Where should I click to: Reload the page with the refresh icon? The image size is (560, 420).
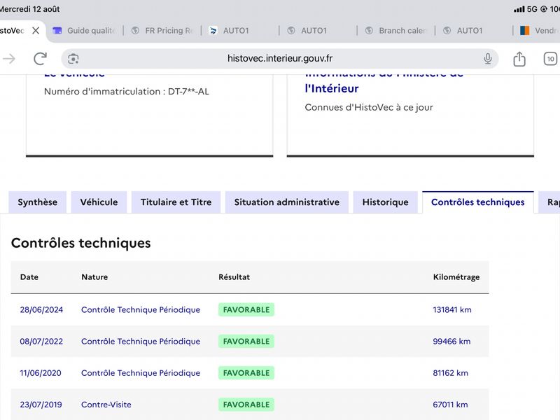tap(40, 59)
